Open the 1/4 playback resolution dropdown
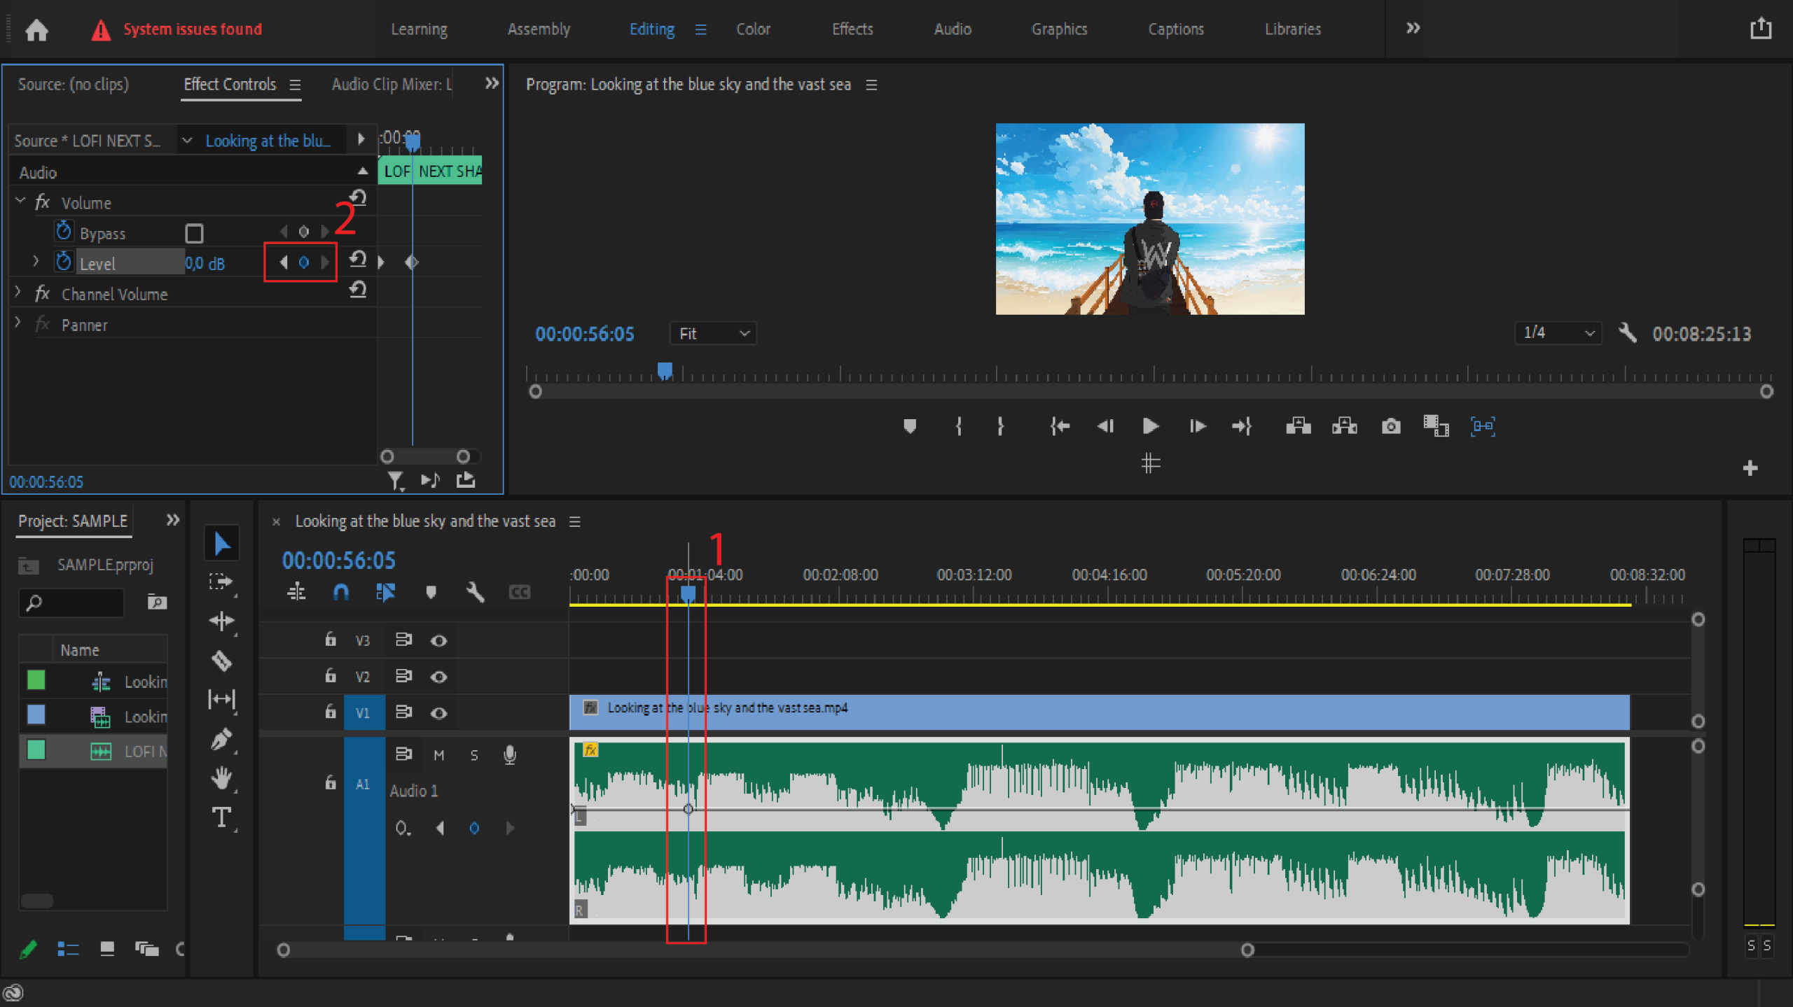This screenshot has width=1793, height=1007. pos(1557,333)
